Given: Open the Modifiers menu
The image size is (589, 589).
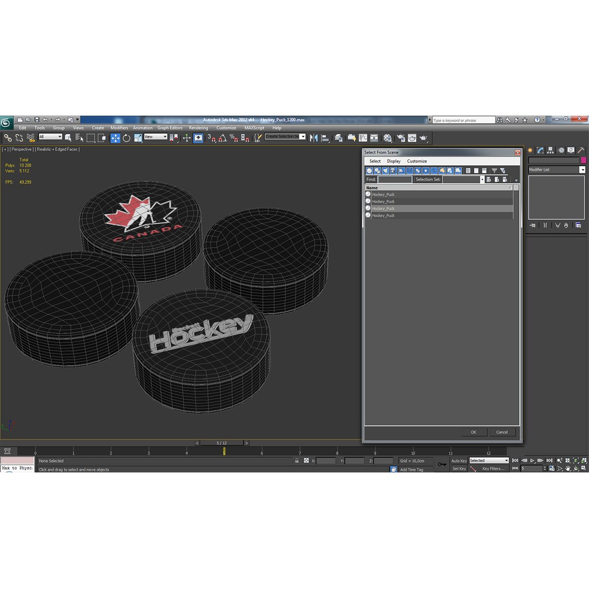Looking at the screenshot, I should (x=119, y=128).
